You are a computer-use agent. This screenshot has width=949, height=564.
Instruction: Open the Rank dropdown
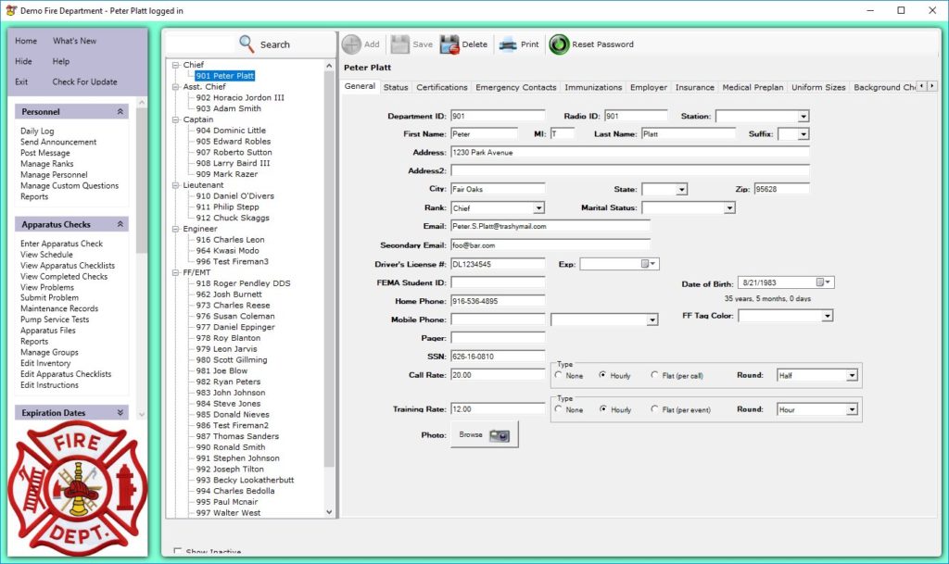538,208
